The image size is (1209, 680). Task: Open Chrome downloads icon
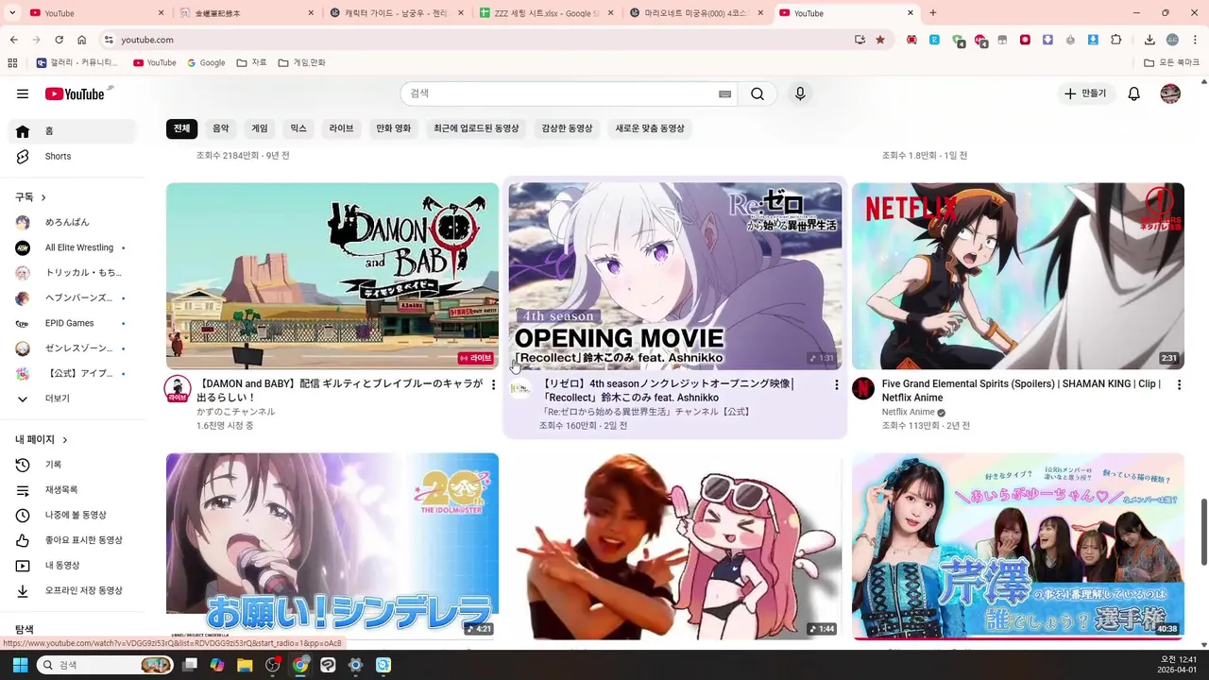[x=1149, y=40]
